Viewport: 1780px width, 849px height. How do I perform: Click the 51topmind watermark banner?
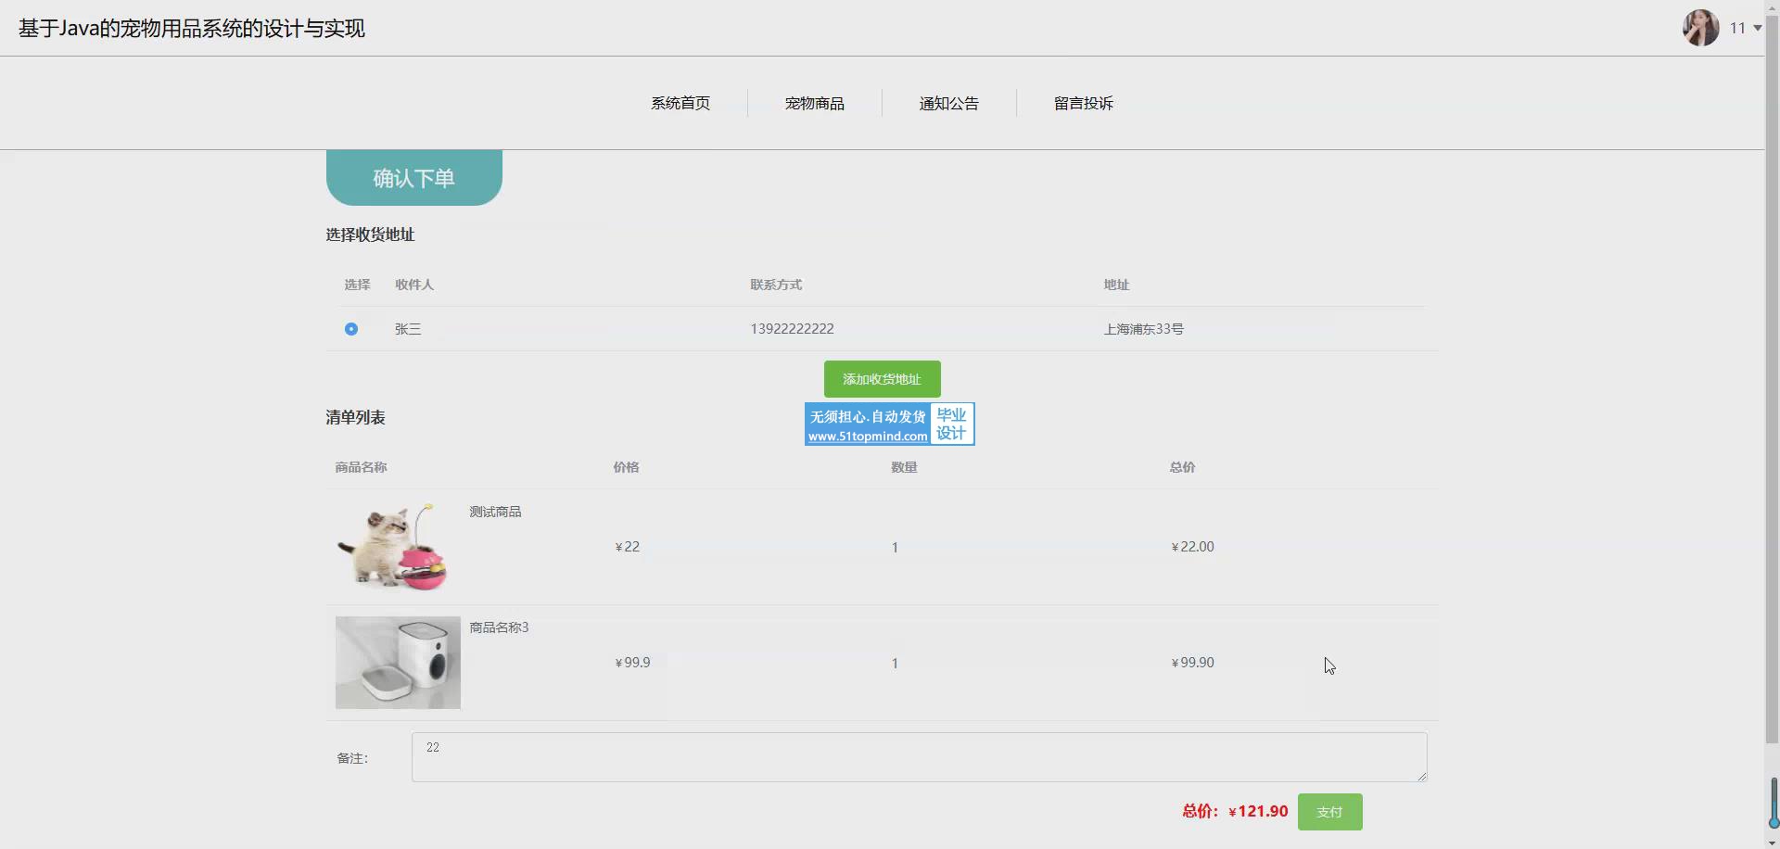[x=889, y=424]
